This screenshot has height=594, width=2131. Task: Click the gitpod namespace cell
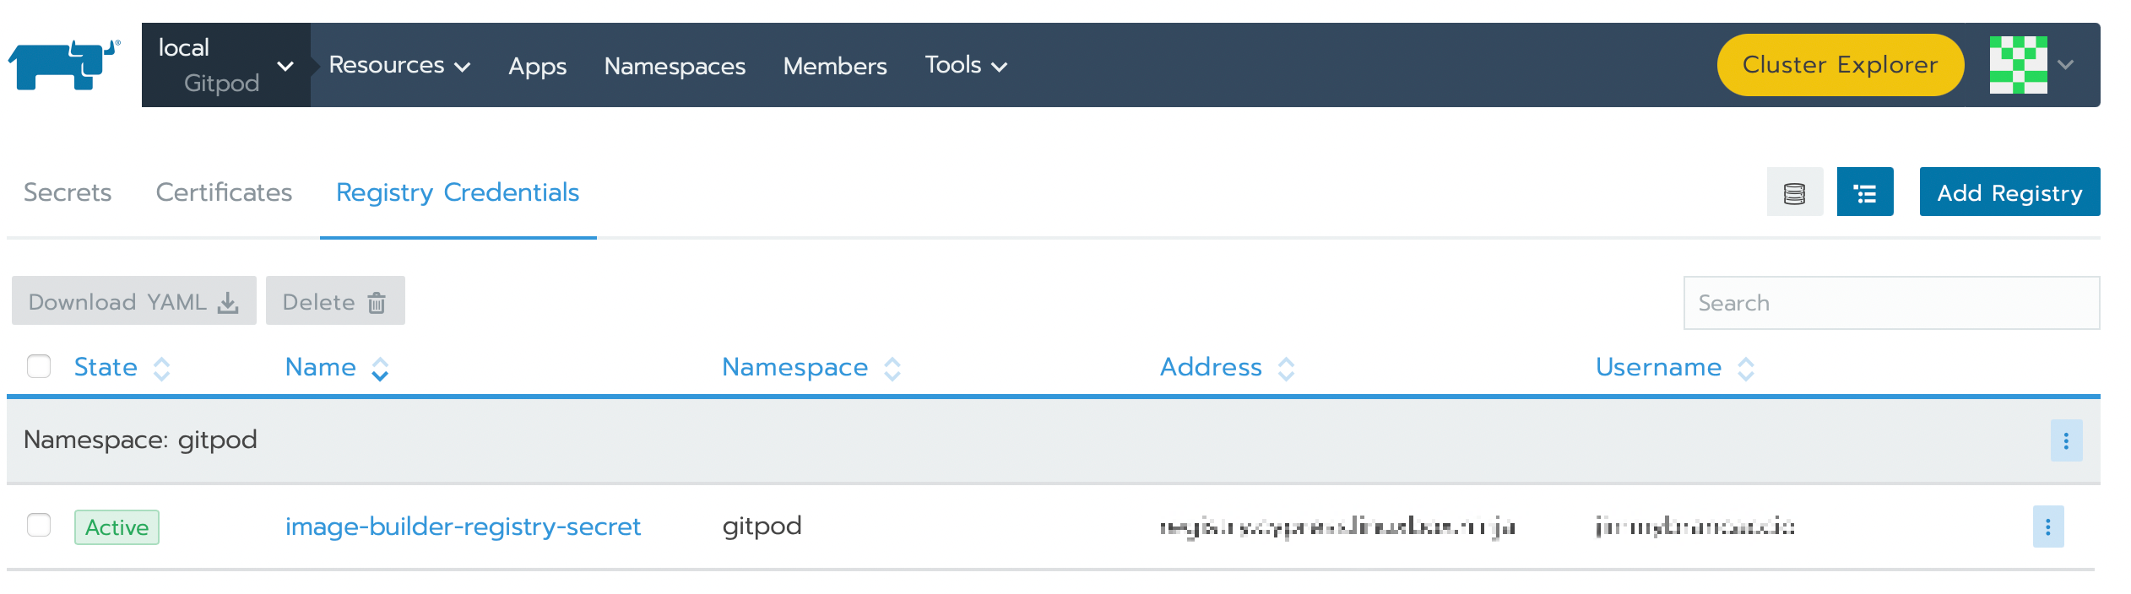point(762,526)
